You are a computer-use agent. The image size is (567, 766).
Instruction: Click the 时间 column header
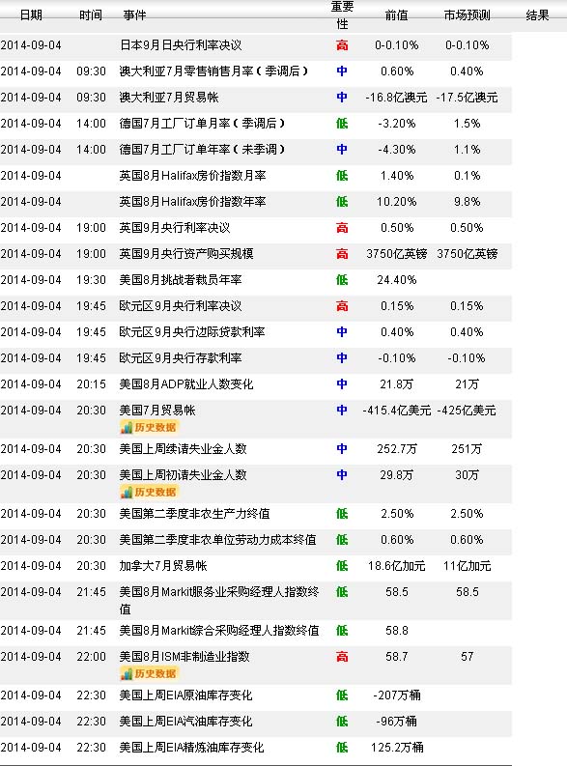click(91, 15)
